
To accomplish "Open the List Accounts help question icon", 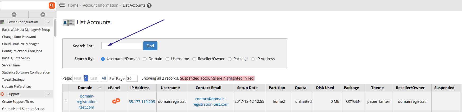I will [149, 6].
